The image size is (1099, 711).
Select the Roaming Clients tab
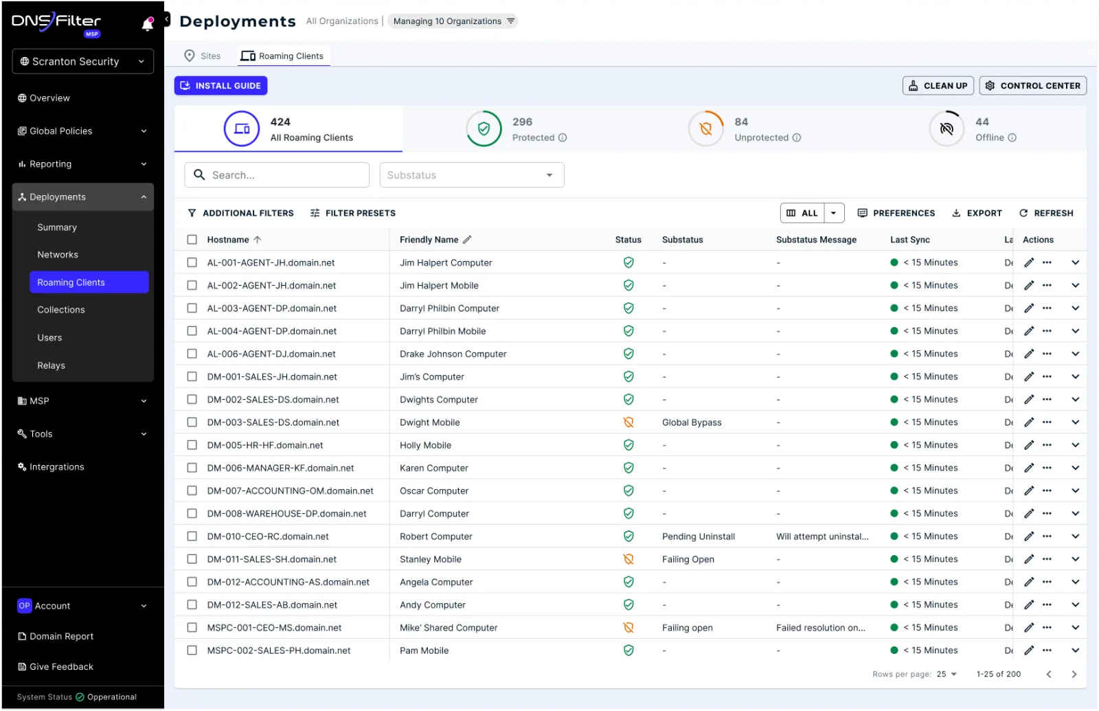[x=283, y=56]
